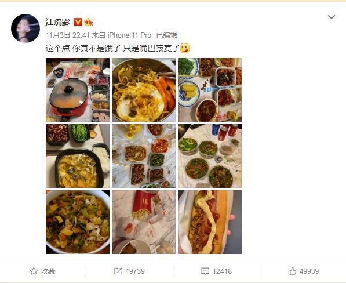346x283 pixels.
Task: Click the crown membership badge icon
Action: tap(89, 22)
